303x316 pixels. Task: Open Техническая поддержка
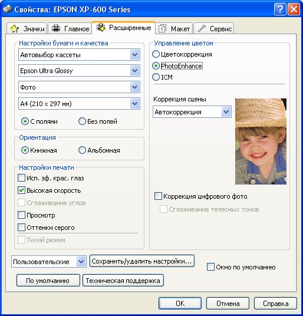(123, 280)
